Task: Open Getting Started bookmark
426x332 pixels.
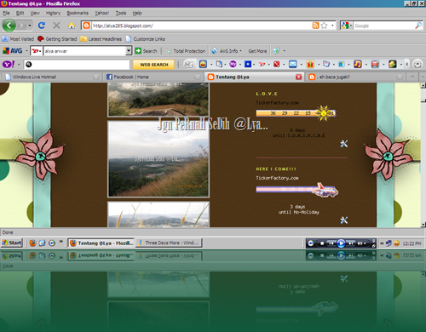Action: (57, 39)
